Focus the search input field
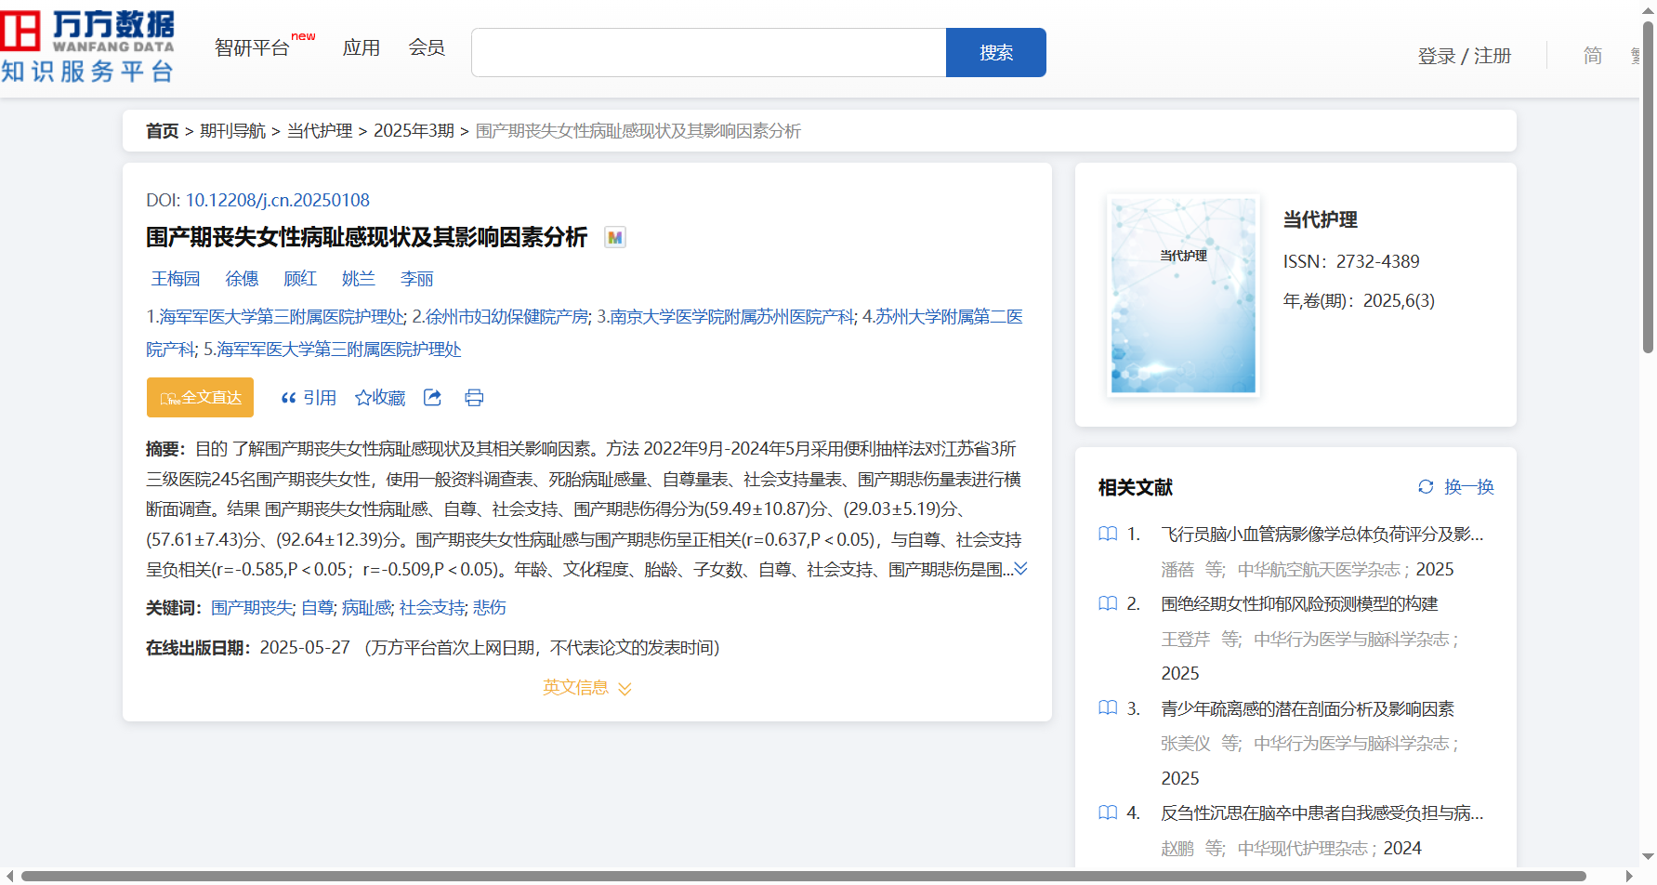Screen dimensions: 1657x885 point(709,53)
